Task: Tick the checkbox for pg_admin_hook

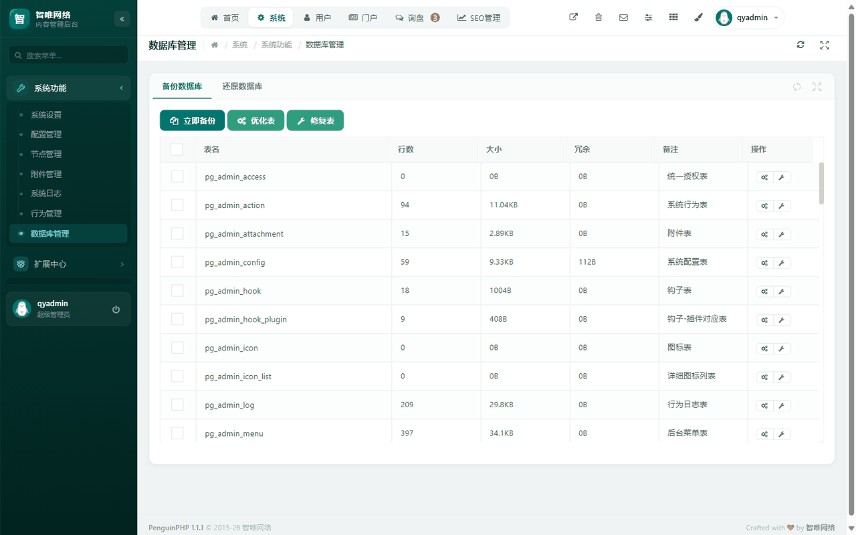Action: click(x=177, y=291)
